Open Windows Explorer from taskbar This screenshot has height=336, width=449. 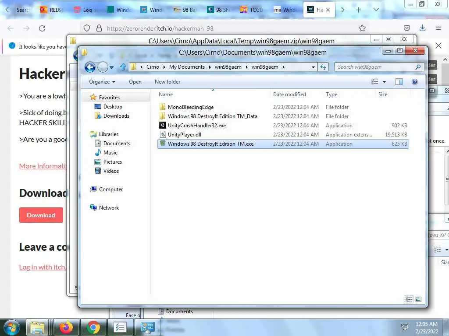pos(37,327)
